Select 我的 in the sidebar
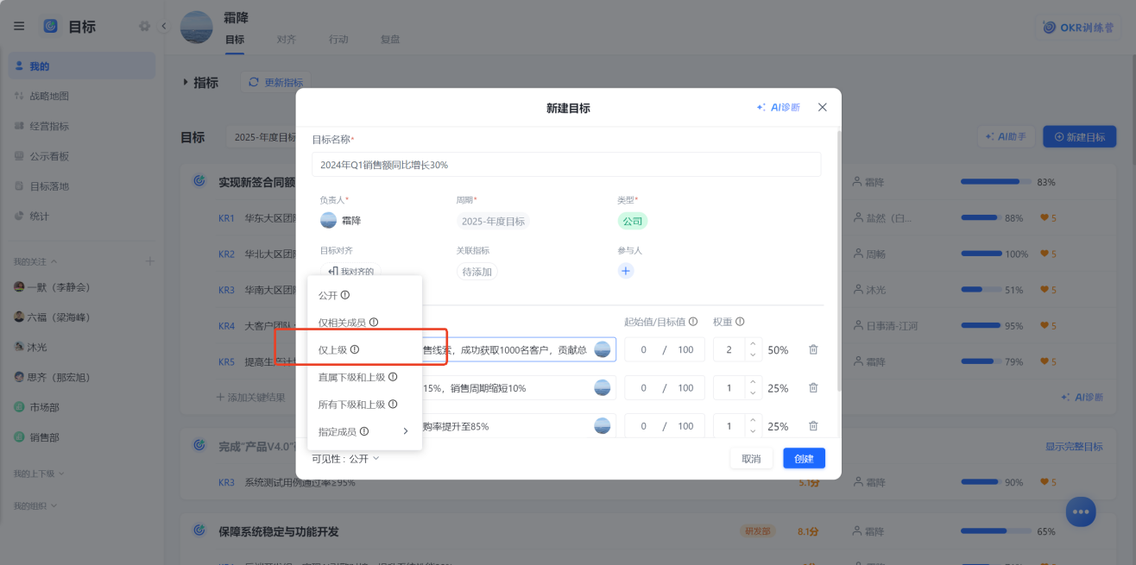This screenshot has height=565, width=1136. [x=82, y=66]
